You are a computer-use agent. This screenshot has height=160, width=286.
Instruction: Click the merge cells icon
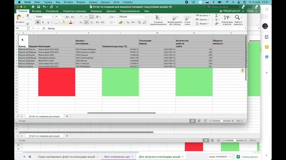pos(111,22)
